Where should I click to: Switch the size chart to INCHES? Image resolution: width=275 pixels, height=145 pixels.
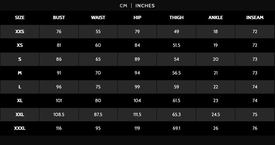click(145, 5)
